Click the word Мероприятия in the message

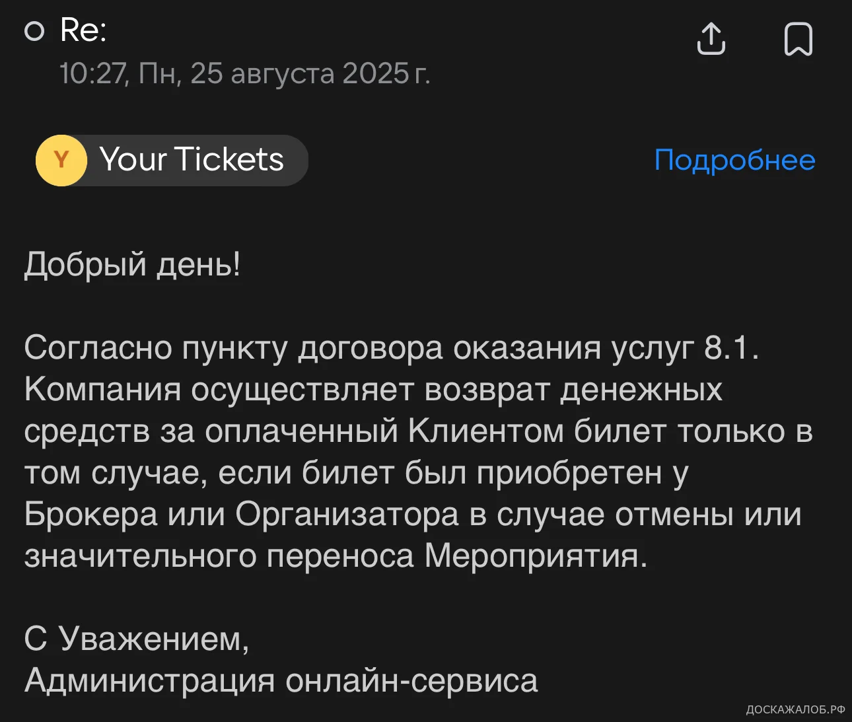coord(536,556)
